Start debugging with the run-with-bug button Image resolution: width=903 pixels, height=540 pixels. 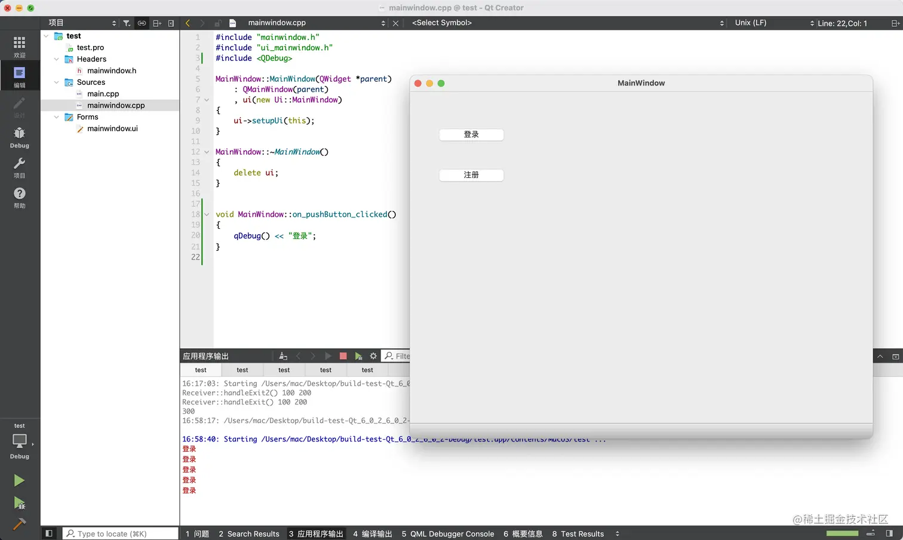point(19,503)
